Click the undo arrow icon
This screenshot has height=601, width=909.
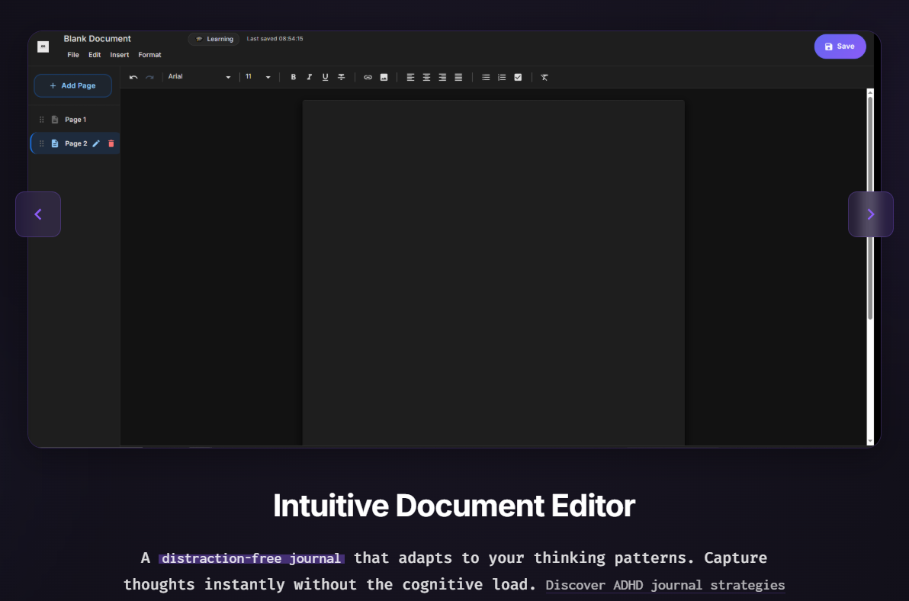tap(133, 77)
